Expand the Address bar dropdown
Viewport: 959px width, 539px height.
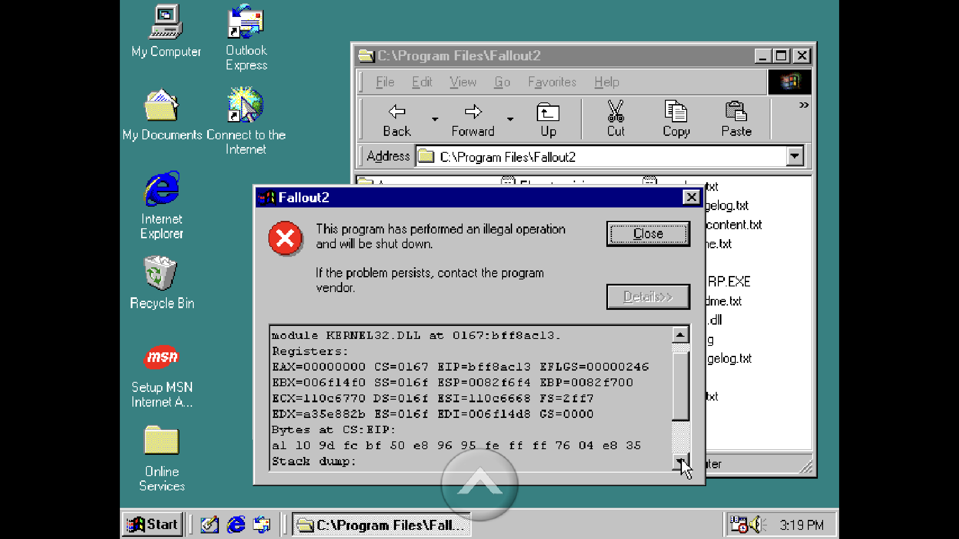point(794,156)
